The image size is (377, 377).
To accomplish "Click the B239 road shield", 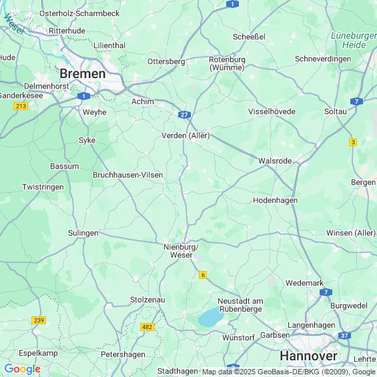I will click(x=39, y=320).
